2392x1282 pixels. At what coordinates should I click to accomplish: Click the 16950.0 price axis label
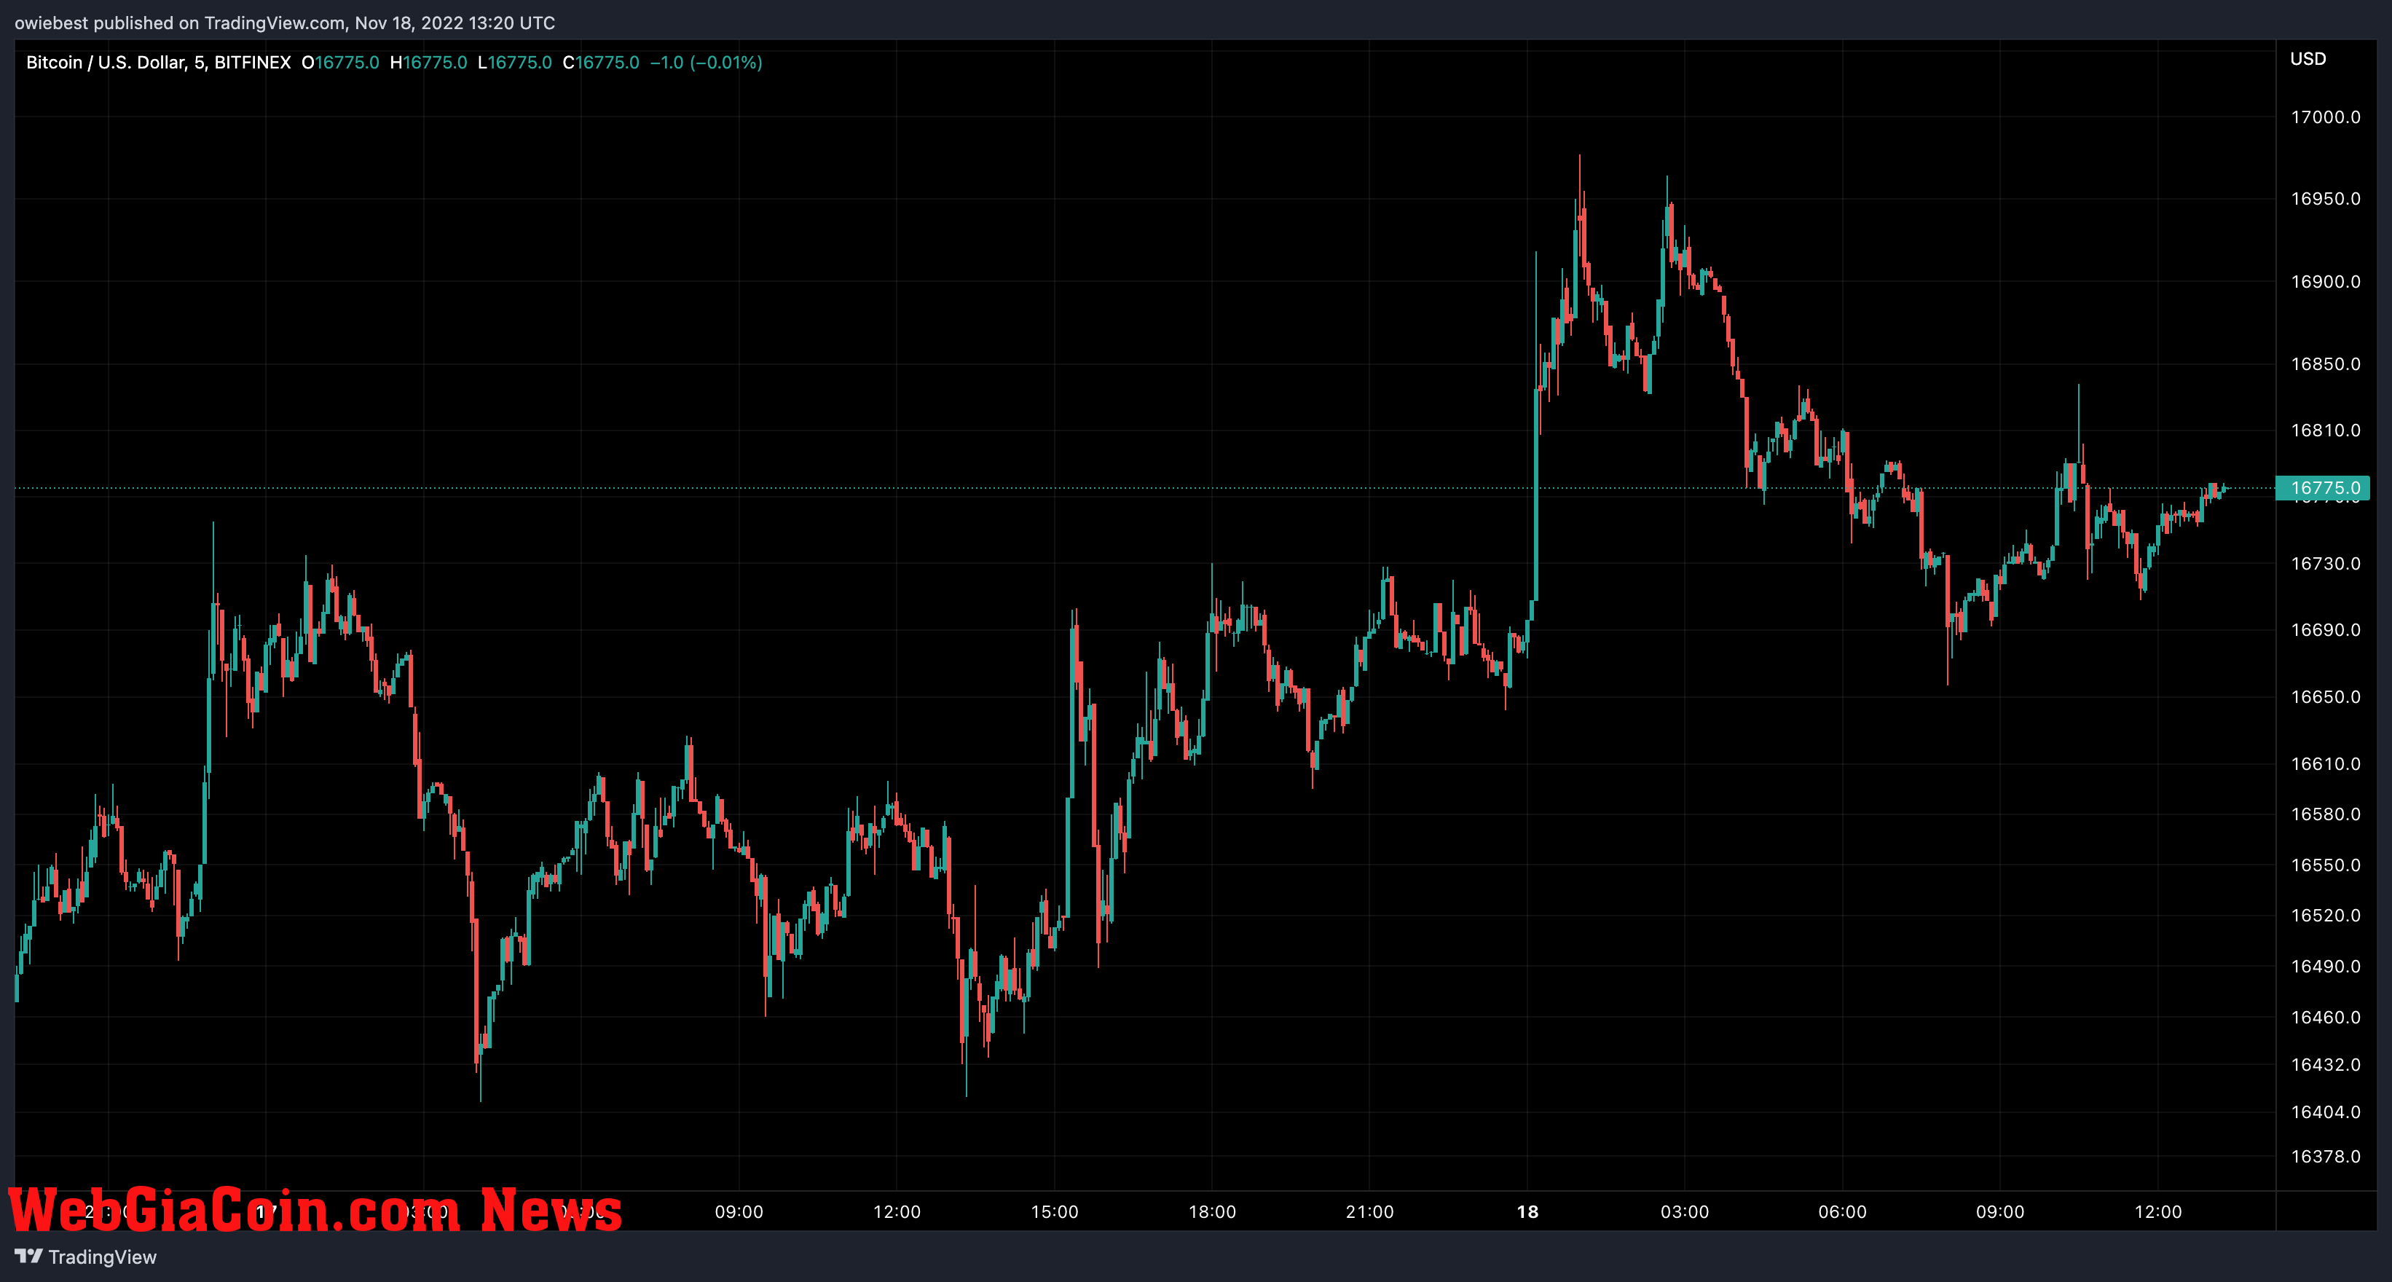coord(2325,199)
